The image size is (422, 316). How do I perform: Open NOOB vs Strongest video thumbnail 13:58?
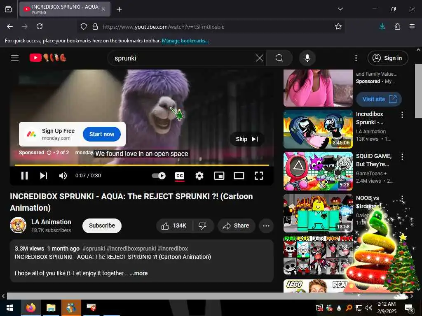[x=318, y=213]
